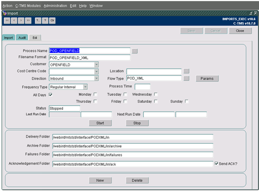Click the Flow Type field
Image resolution: width=259 pixels, height=191 pixels.
point(154,78)
